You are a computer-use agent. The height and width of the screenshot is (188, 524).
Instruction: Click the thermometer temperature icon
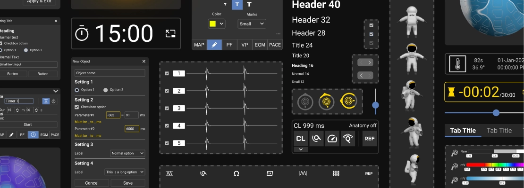pos(457,63)
